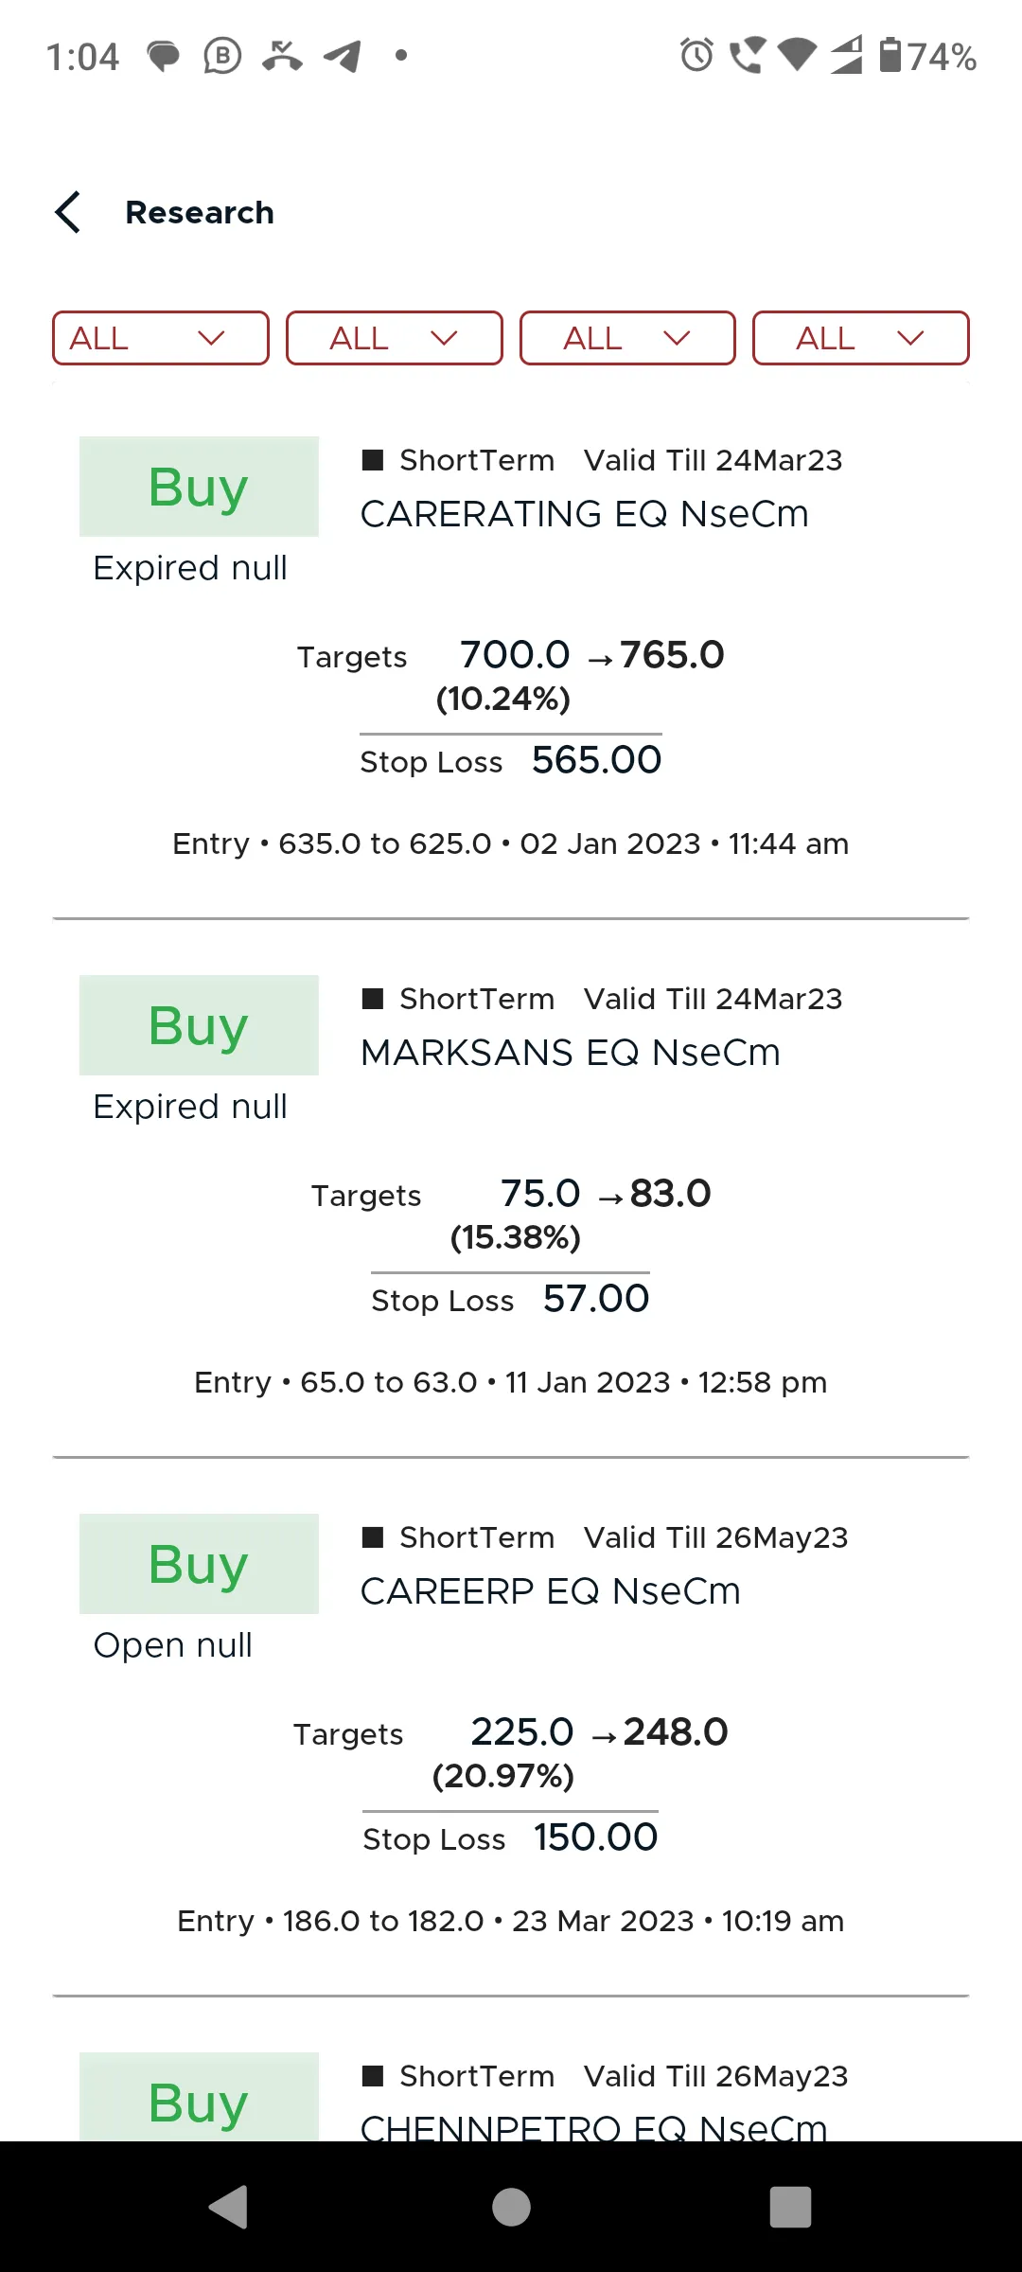Screen dimensions: 1022x2272
Task: Open the MARKSANS EQ NseCm stock title
Action: pyautogui.click(x=571, y=1053)
